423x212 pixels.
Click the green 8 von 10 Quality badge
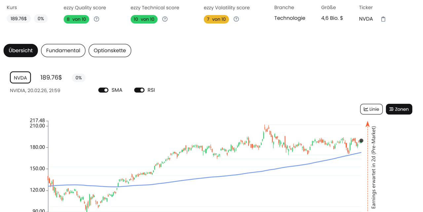point(76,19)
